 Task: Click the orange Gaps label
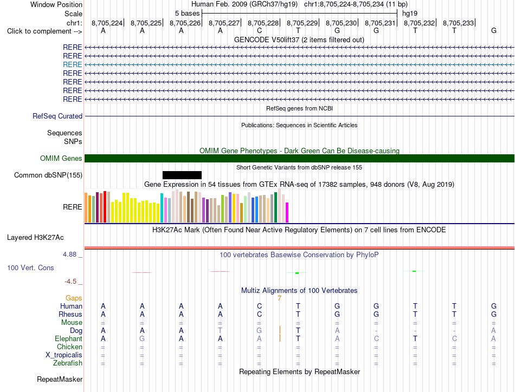74,298
